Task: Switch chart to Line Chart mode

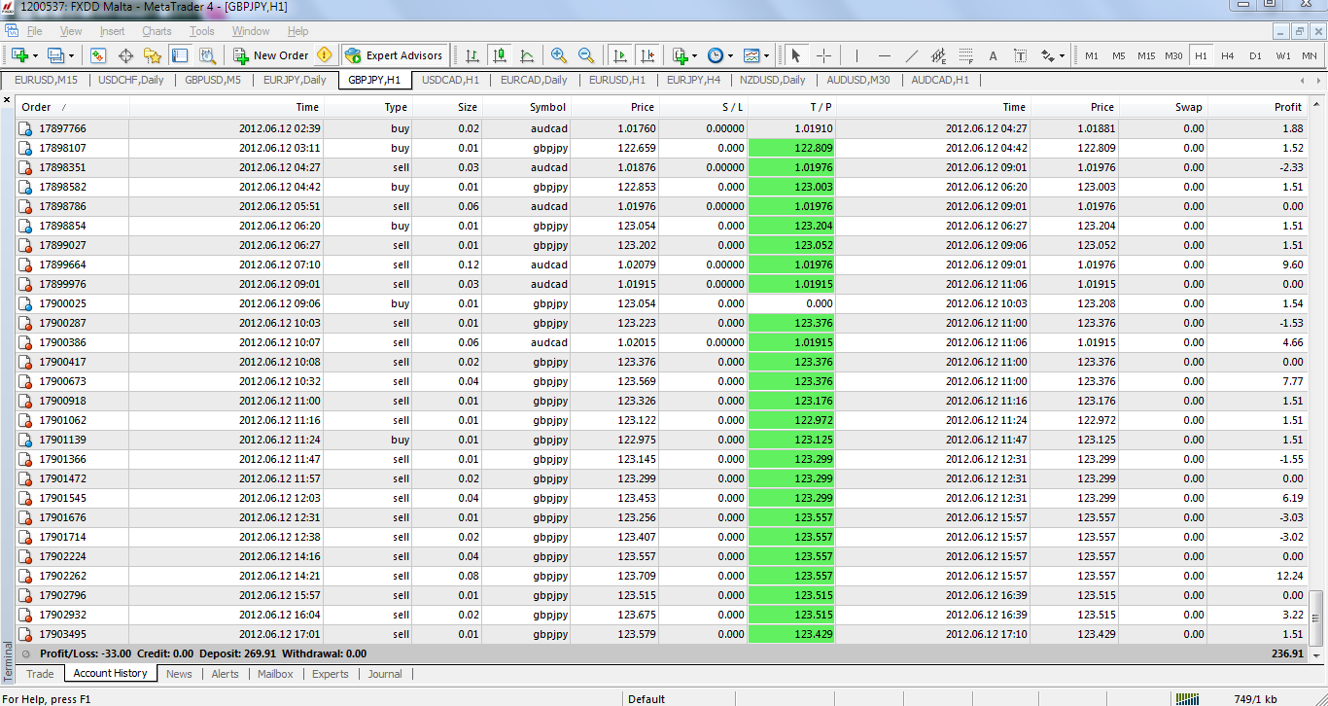Action: click(x=527, y=55)
